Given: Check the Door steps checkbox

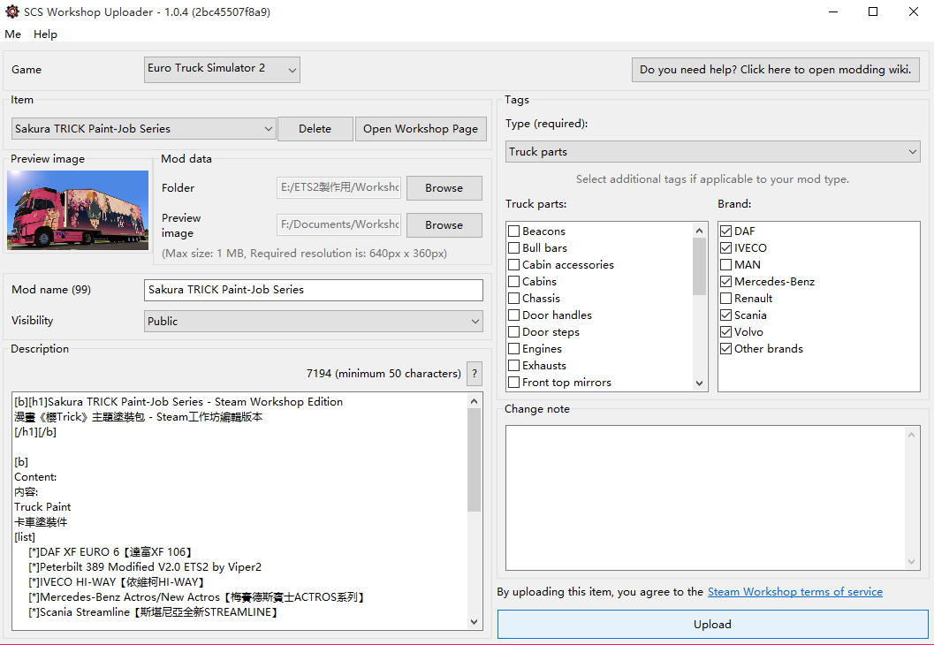Looking at the screenshot, I should click(x=514, y=331).
